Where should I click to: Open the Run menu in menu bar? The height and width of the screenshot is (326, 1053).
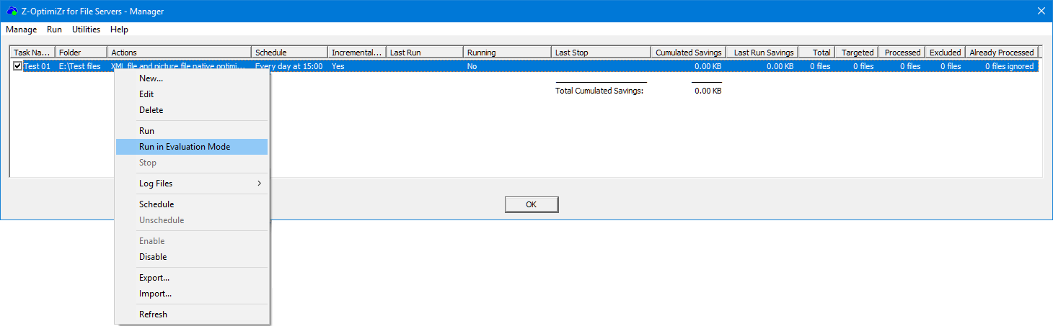pos(54,30)
